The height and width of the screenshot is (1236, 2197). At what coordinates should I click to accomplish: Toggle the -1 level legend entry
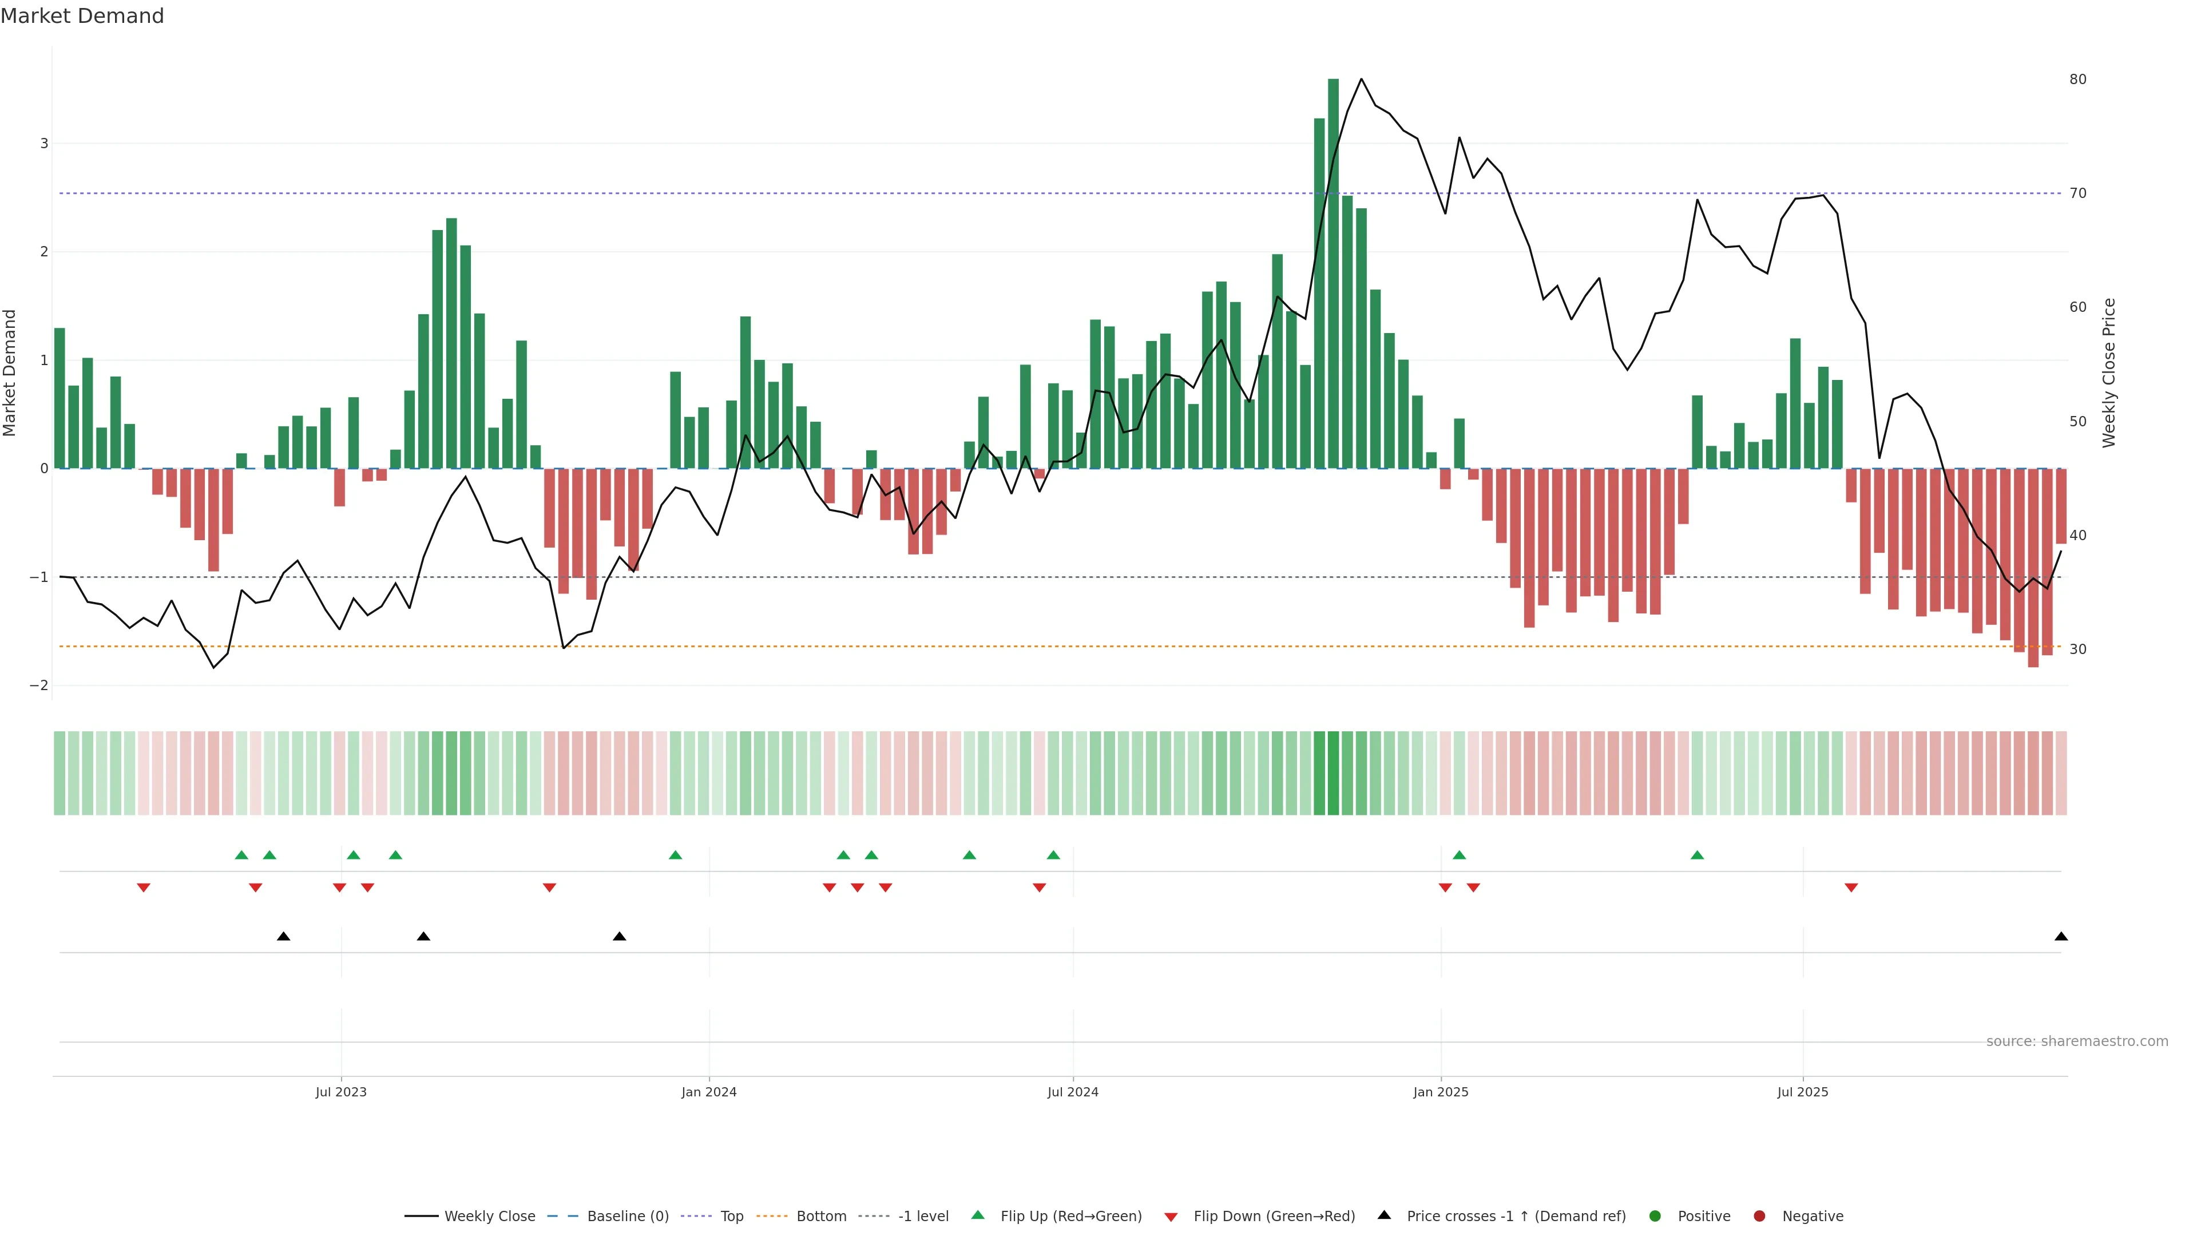point(923,1215)
